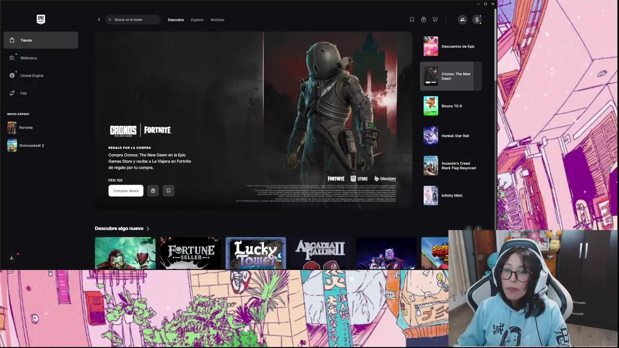Viewport: 619px width, 348px height.
Task: Expand Descubre algo nuevo chevron arrow
Action: pyautogui.click(x=148, y=229)
